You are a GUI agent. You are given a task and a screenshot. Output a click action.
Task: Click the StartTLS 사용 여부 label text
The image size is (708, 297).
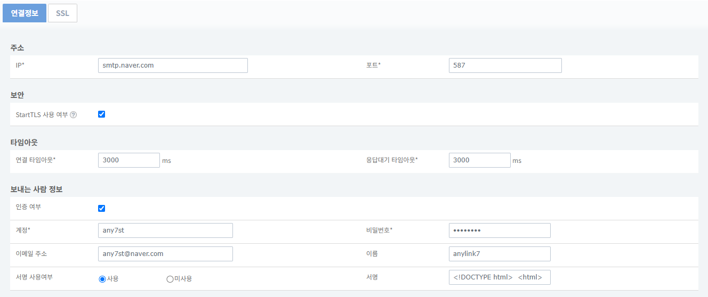coord(42,114)
